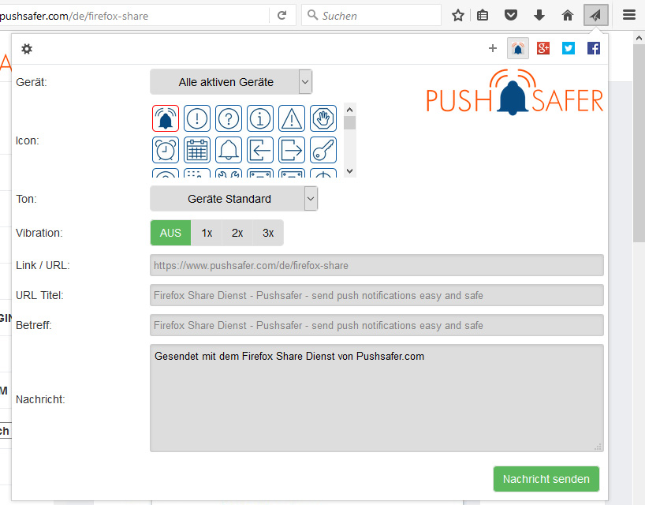Focus the URL Titel field
This screenshot has height=505, width=645.
[x=377, y=296]
